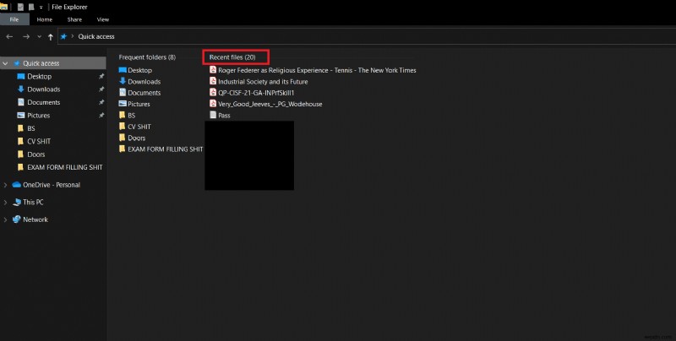Open Downloads in navigation pane
The height and width of the screenshot is (341, 676).
coord(44,89)
